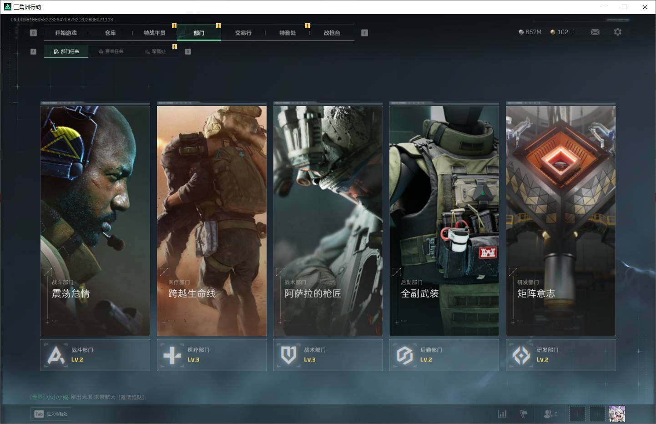656x424 pixels.
Task: Open the 仓库 warehouse tab
Action: coord(110,33)
